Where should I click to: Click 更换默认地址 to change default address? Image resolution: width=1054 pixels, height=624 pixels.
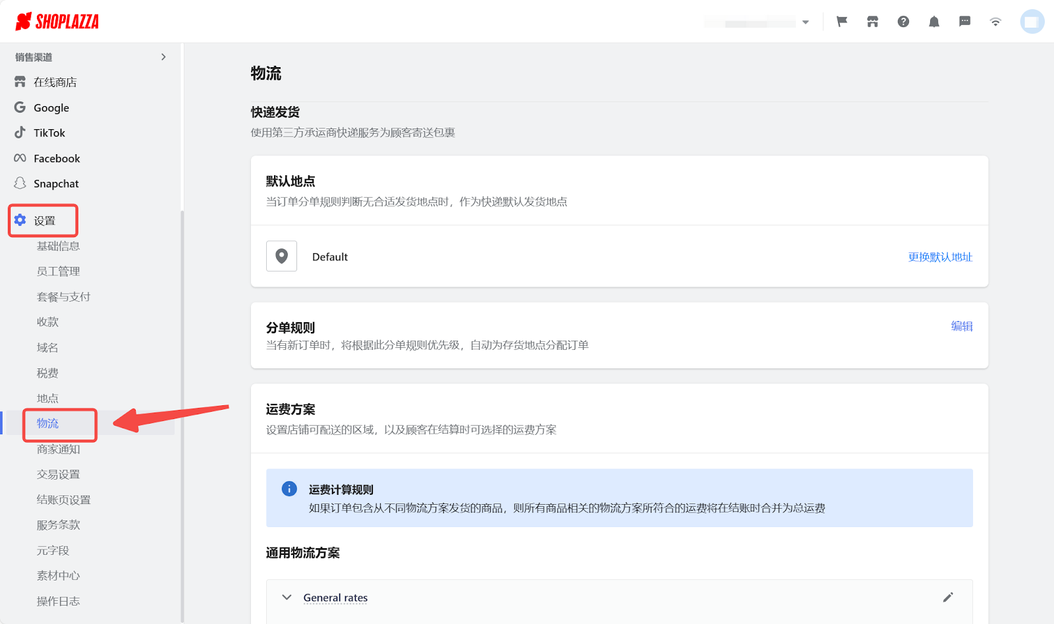point(940,257)
